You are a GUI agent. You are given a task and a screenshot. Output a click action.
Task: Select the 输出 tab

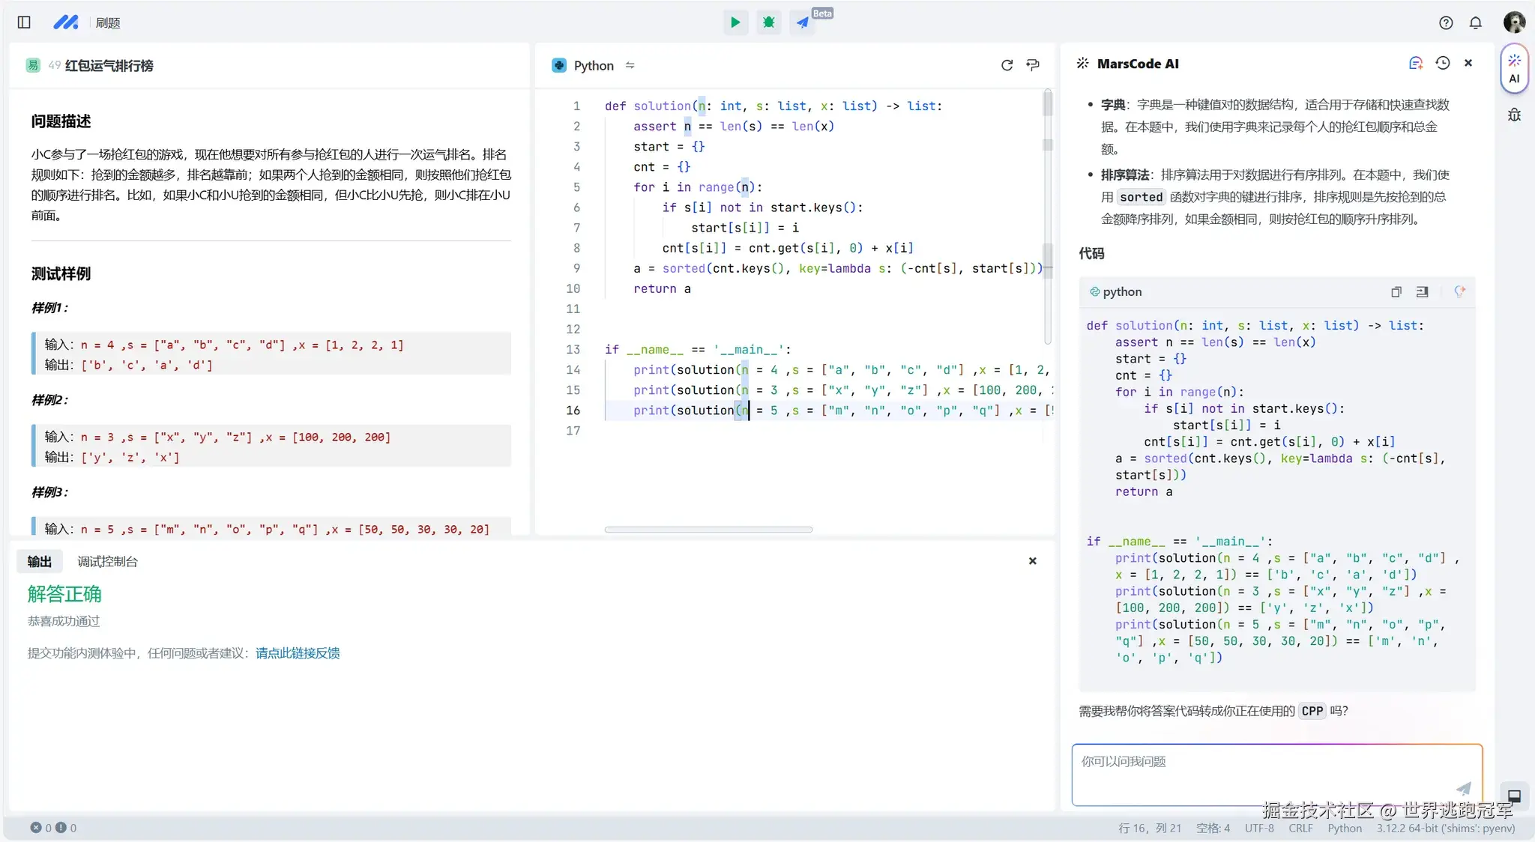(39, 562)
